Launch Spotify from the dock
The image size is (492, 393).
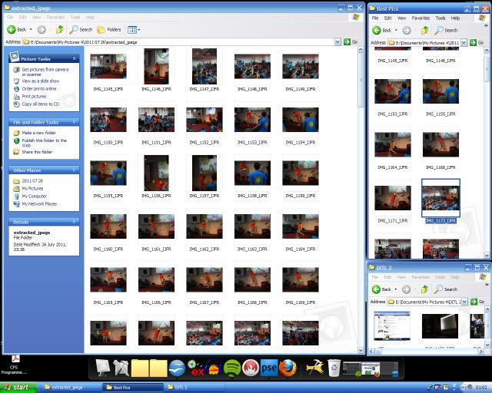click(x=231, y=368)
